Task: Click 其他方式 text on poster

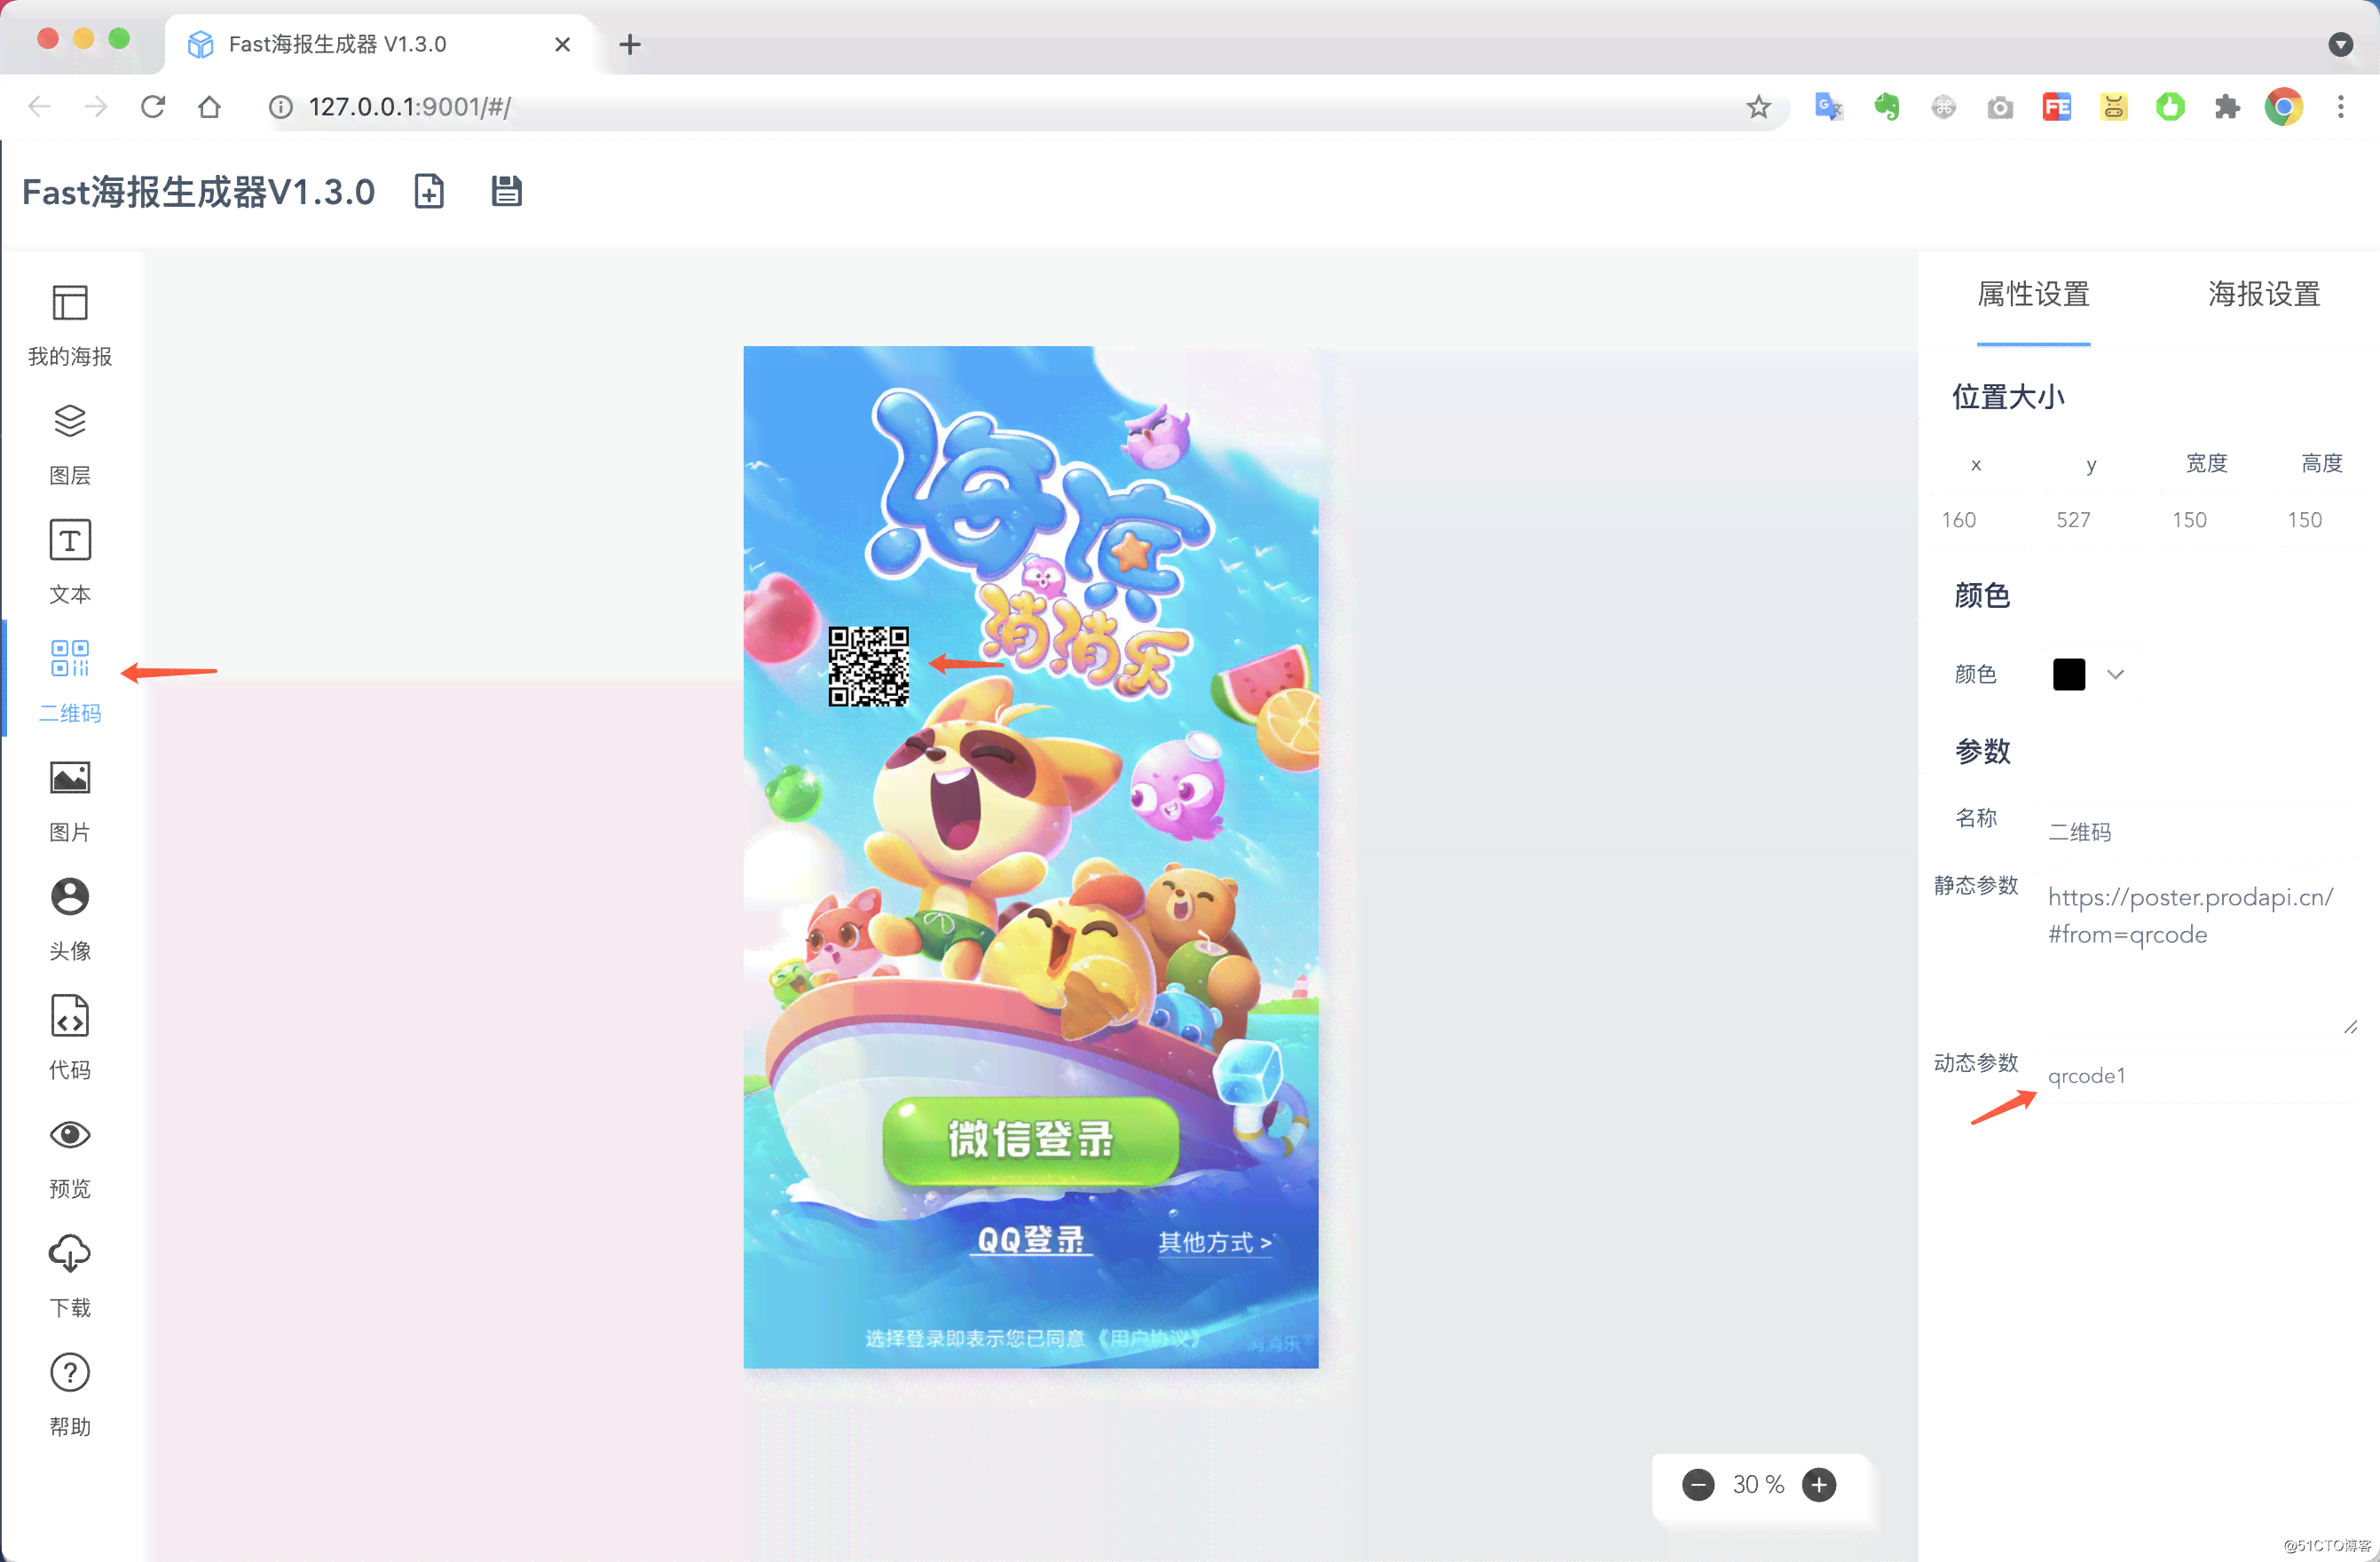Action: point(1215,1242)
